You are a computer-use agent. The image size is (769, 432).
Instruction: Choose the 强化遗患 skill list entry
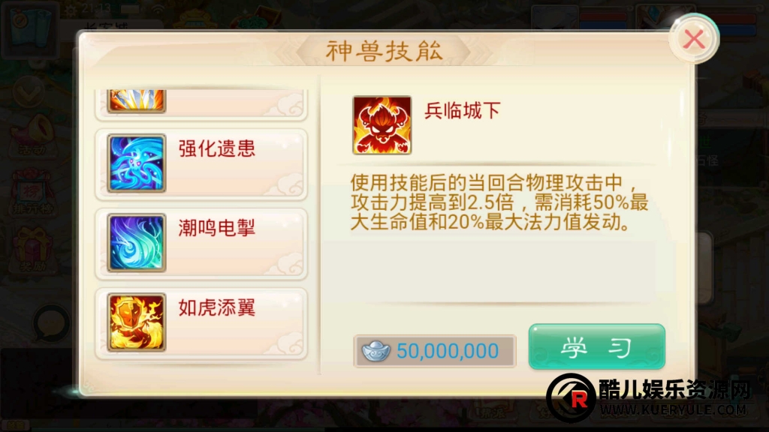[201, 164]
